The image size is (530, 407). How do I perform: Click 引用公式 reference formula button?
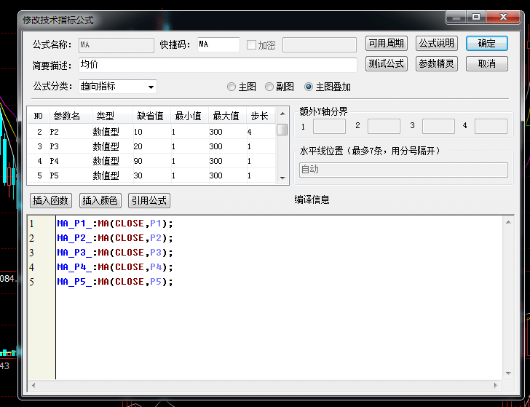tap(149, 200)
